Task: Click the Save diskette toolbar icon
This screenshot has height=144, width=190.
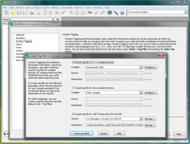Action: [19, 13]
